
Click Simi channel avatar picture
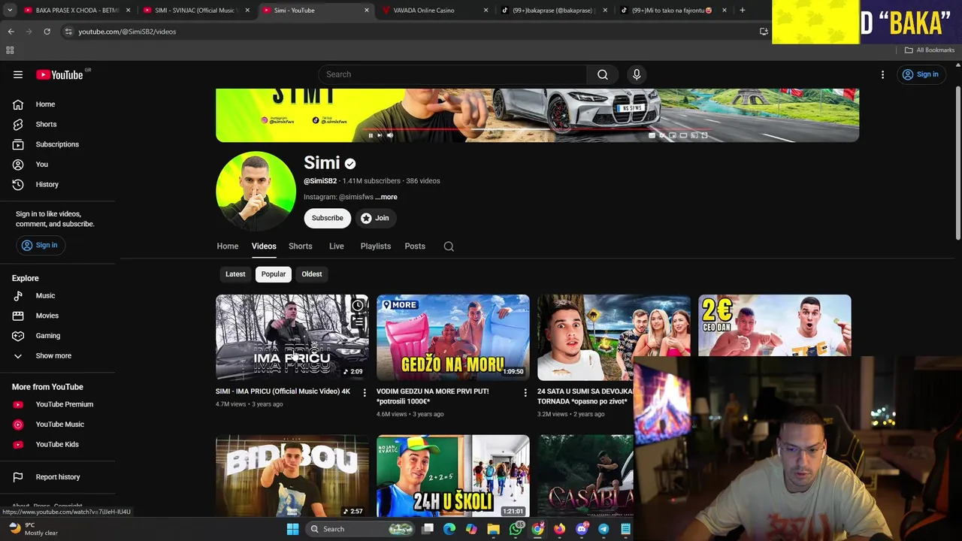(x=256, y=192)
